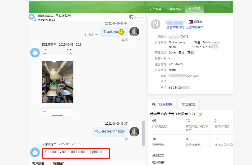Click sender avatar beside Thank you message
The image size is (252, 165).
134,32
